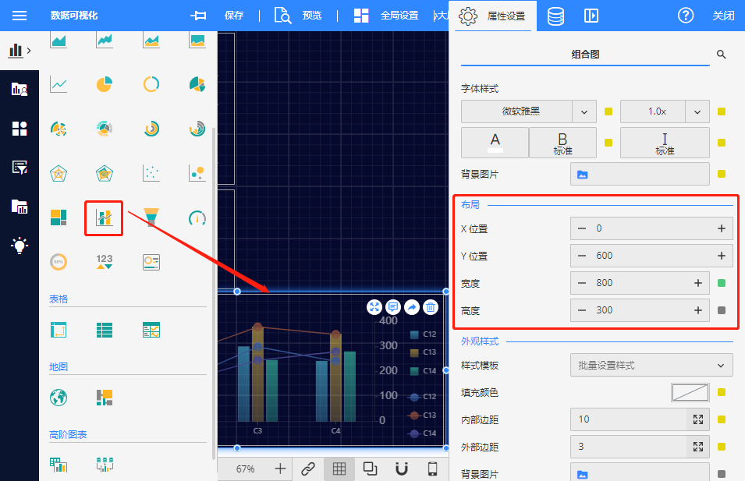Click the help question mark icon
This screenshot has width=745, height=481.
(686, 16)
